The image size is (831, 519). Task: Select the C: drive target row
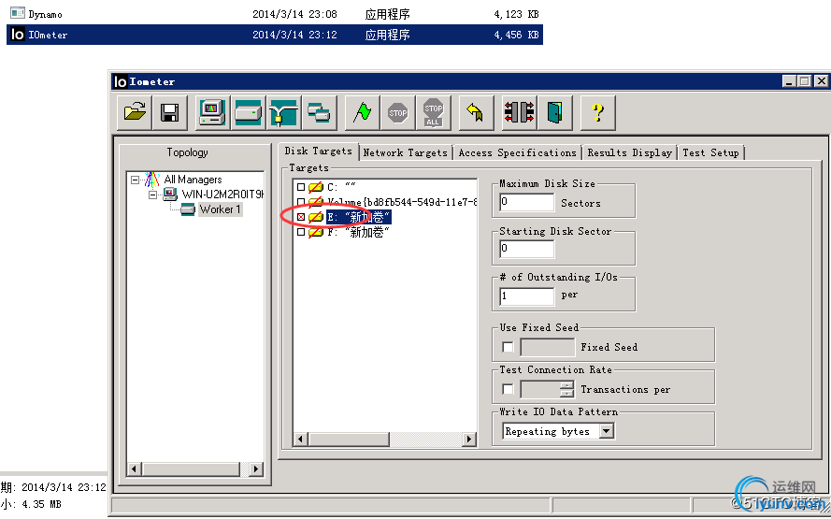[x=342, y=187]
